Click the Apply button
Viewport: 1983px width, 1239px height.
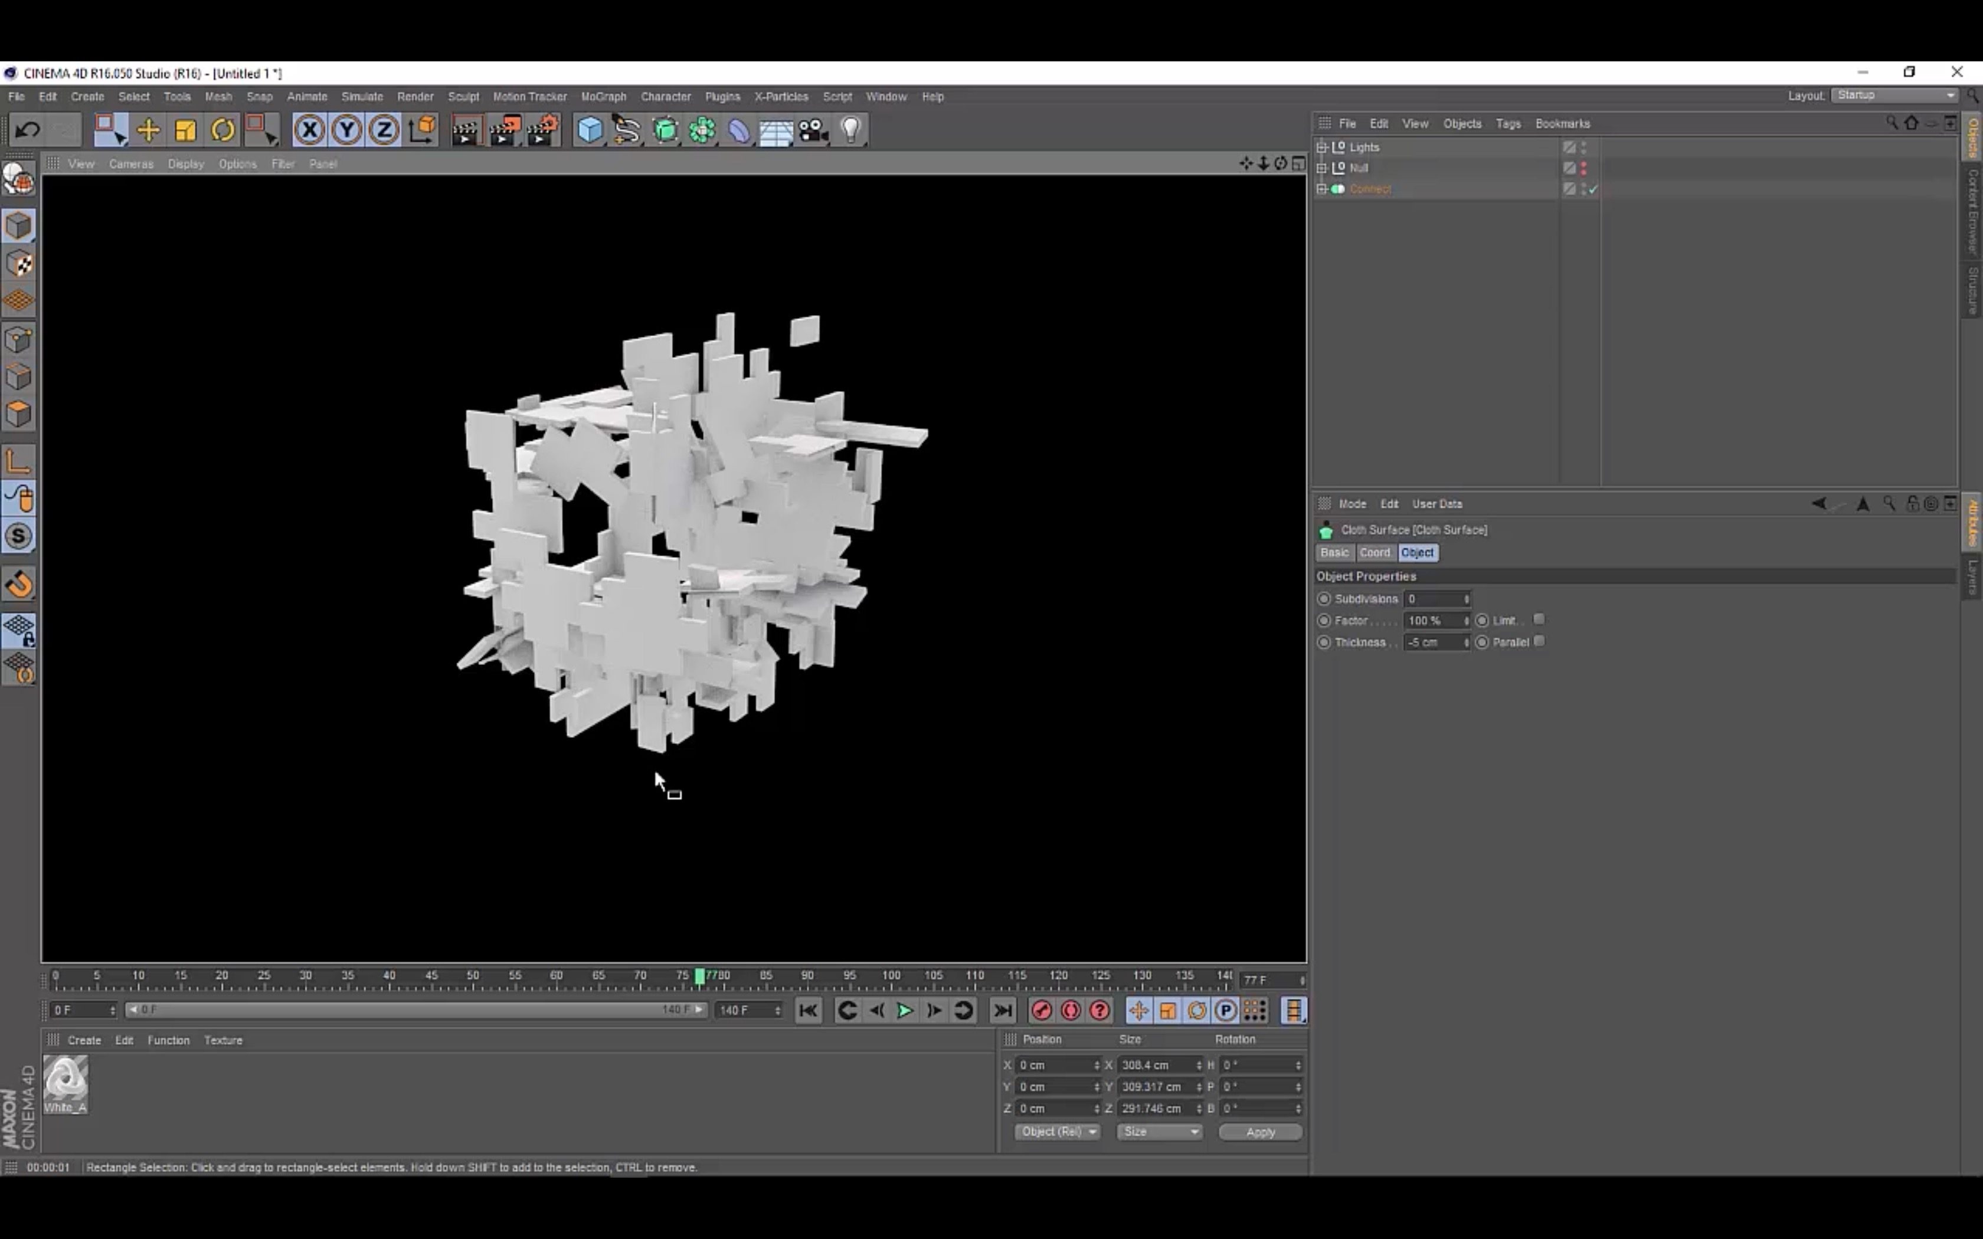[x=1260, y=1132]
